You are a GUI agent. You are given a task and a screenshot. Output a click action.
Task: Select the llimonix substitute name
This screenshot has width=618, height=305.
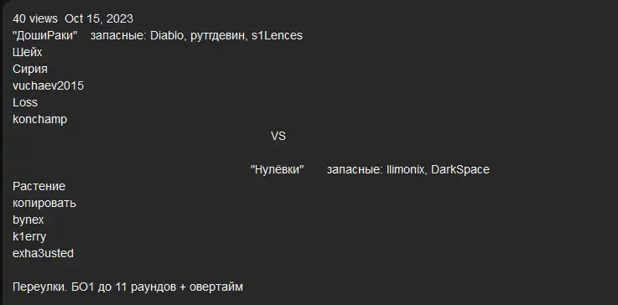coord(406,169)
